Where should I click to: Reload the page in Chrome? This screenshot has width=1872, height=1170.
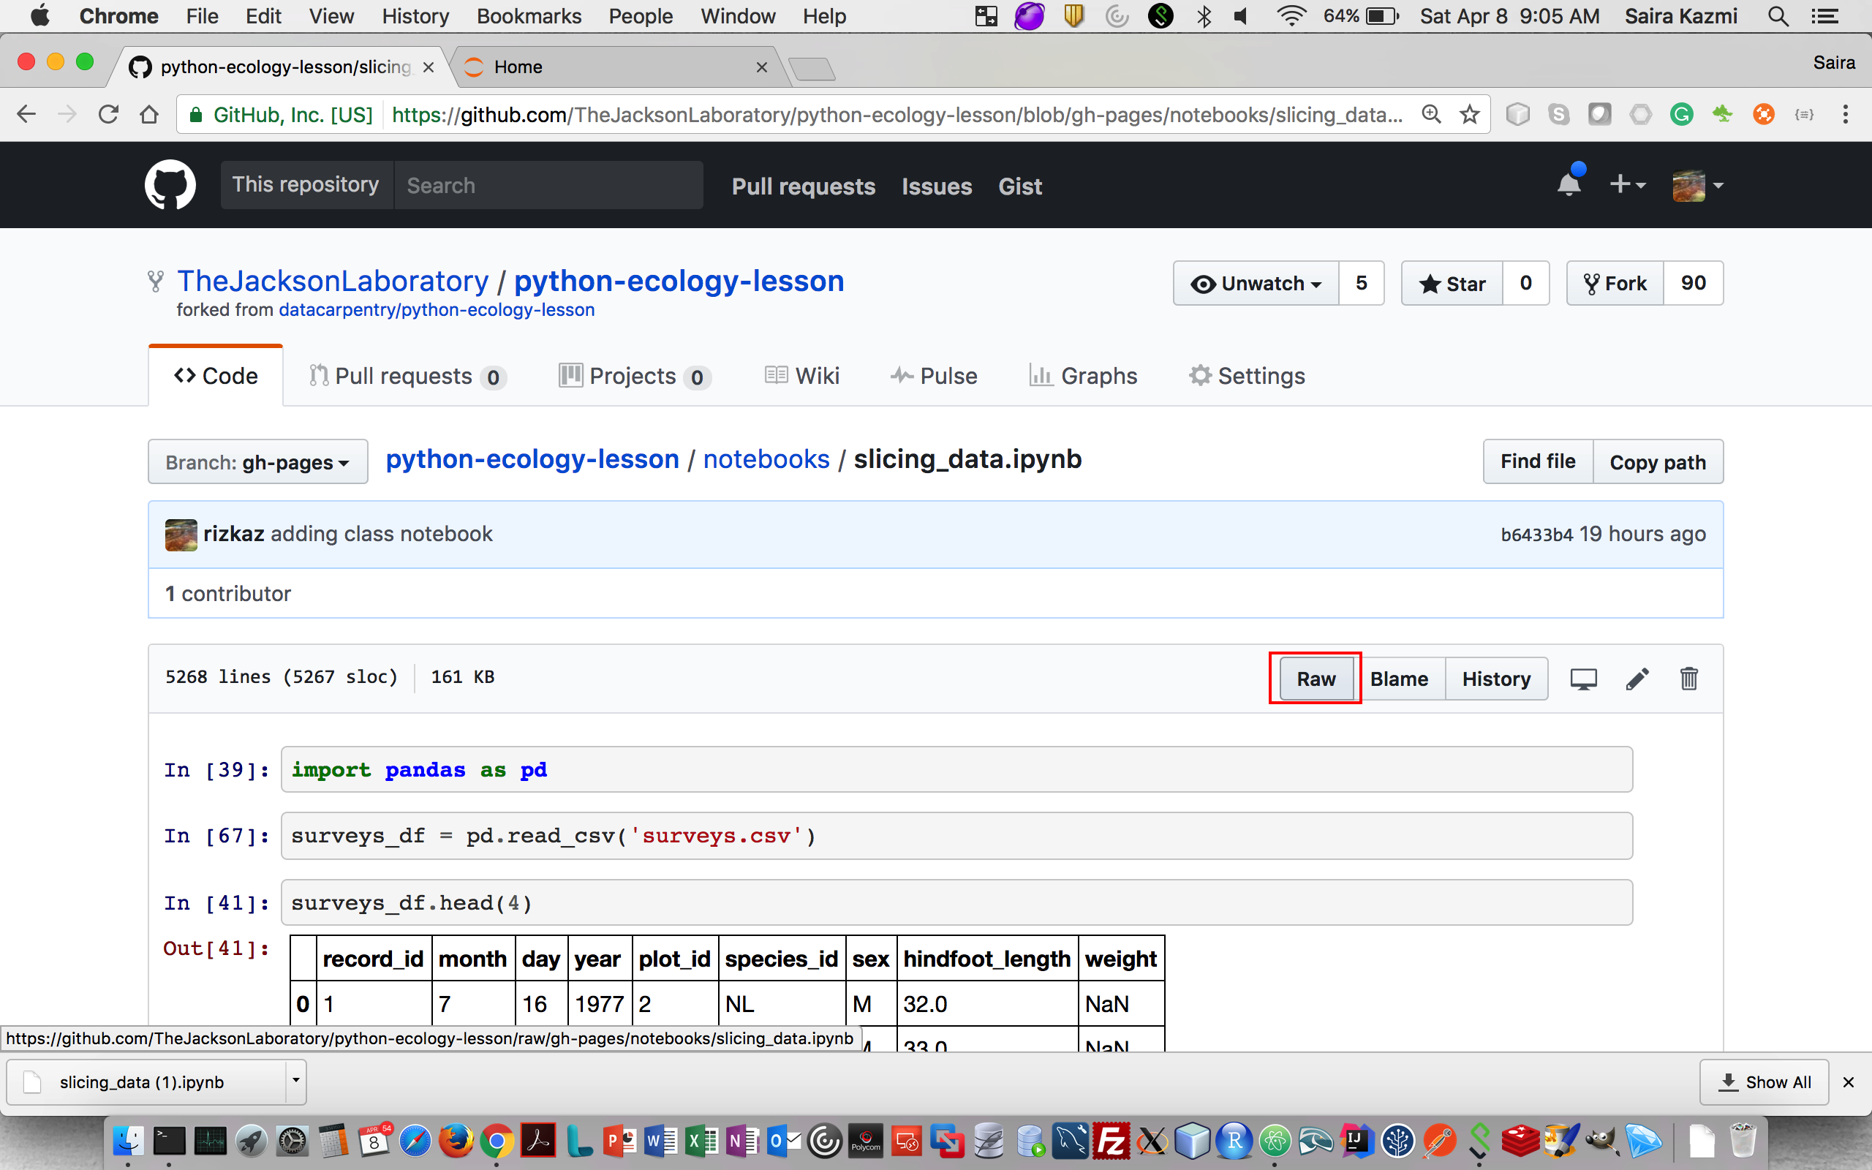108,115
